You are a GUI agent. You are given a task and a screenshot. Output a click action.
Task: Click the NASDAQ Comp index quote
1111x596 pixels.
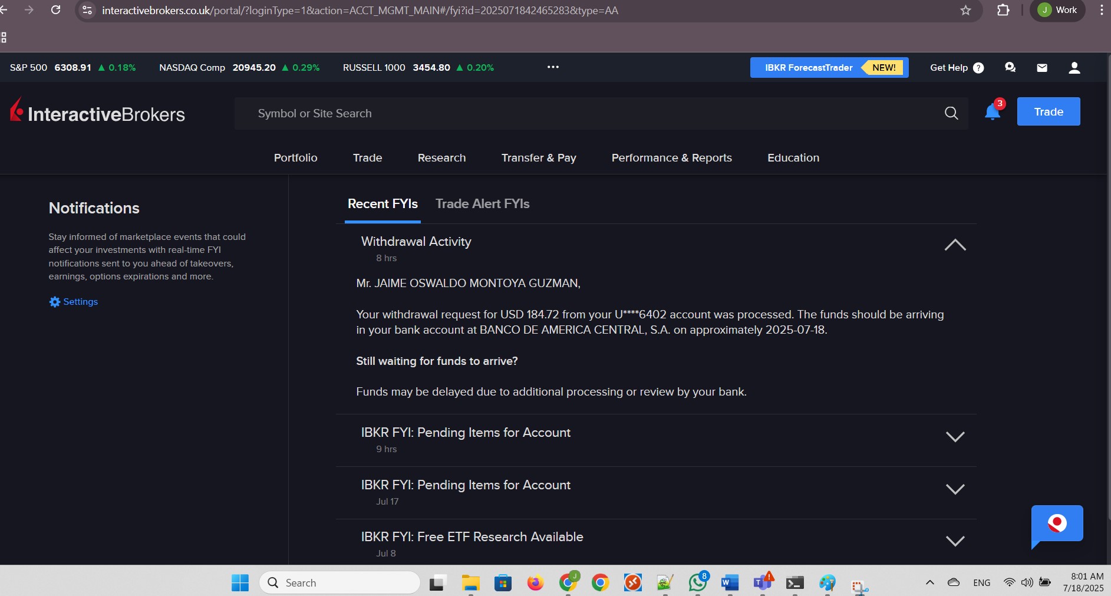click(x=239, y=68)
